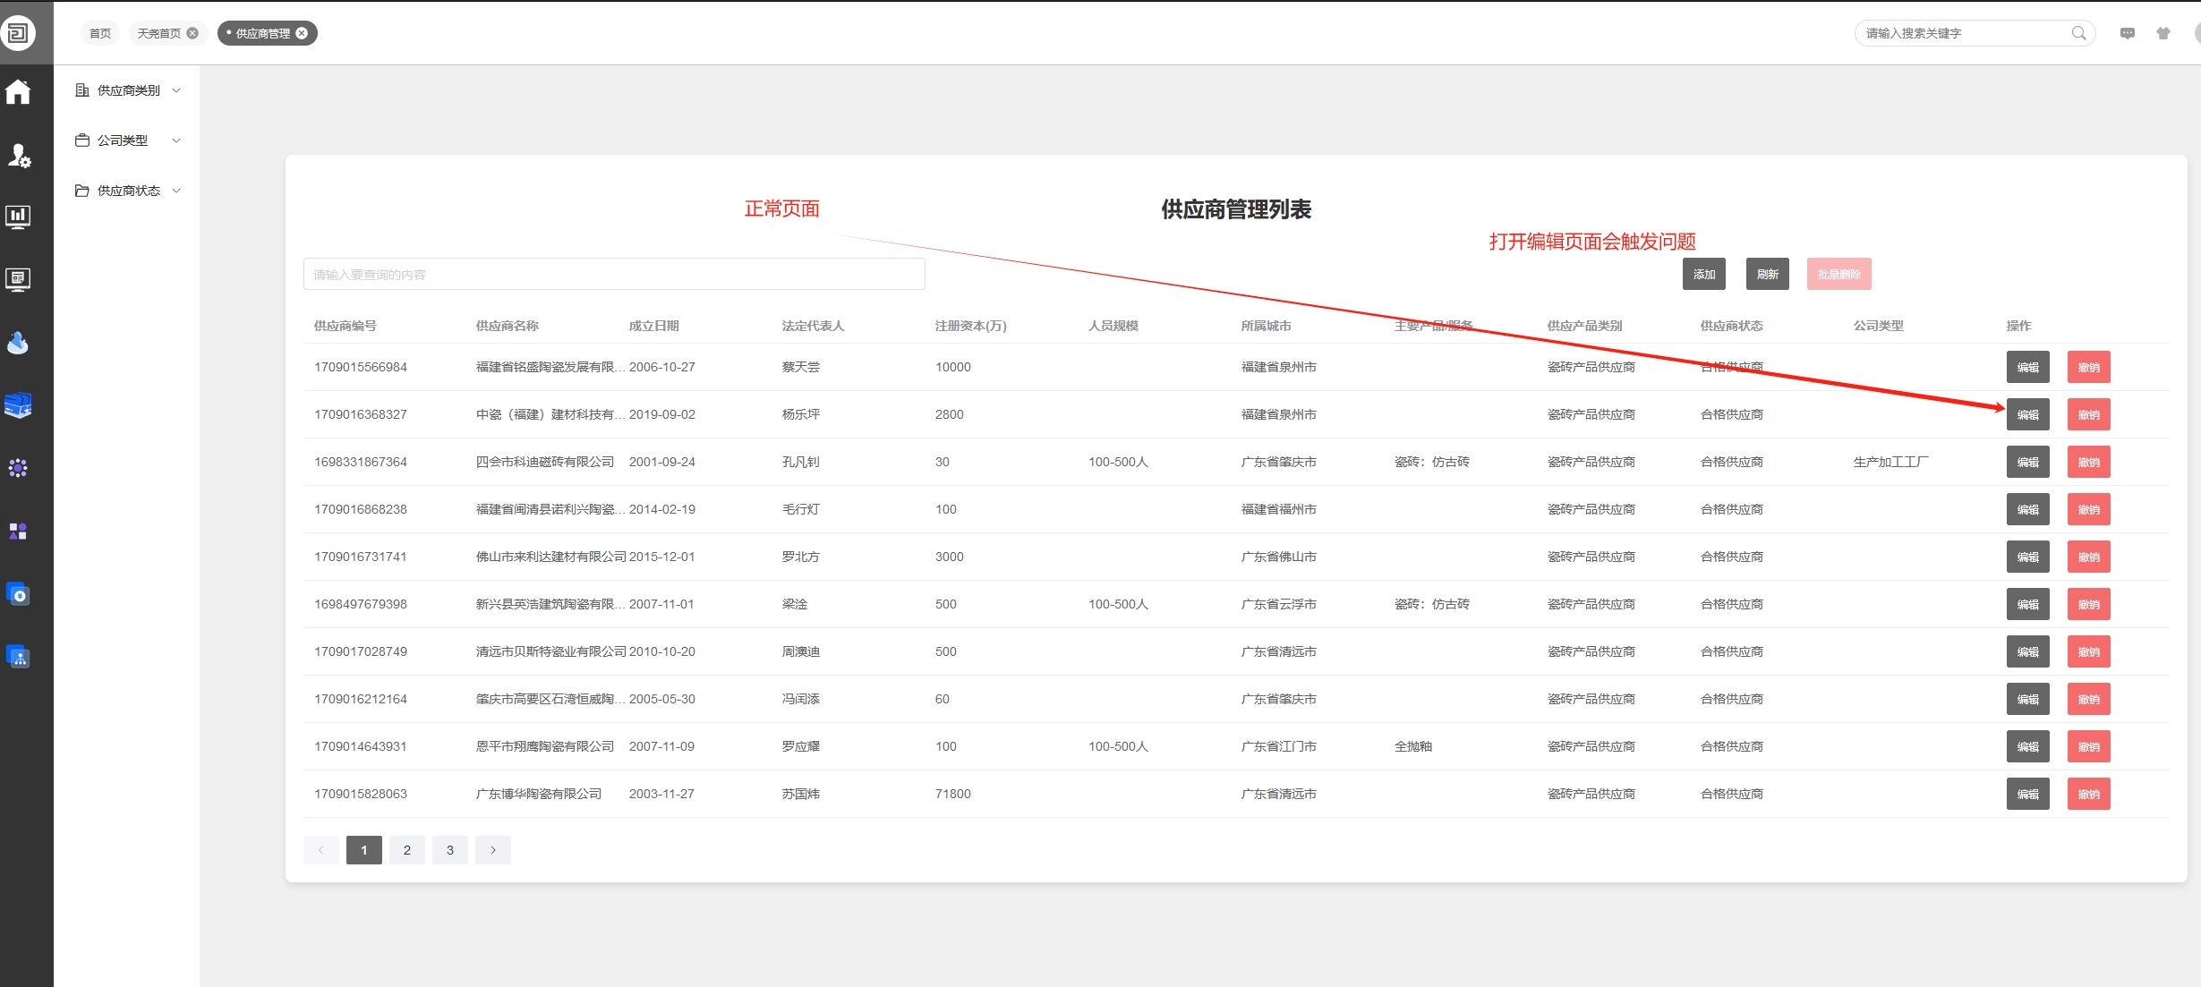The image size is (2201, 987).
Task: Click the shirt theme icon
Action: 2163,33
